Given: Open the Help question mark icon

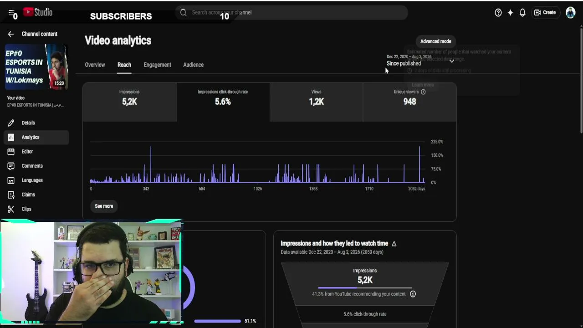Looking at the screenshot, I should [498, 13].
